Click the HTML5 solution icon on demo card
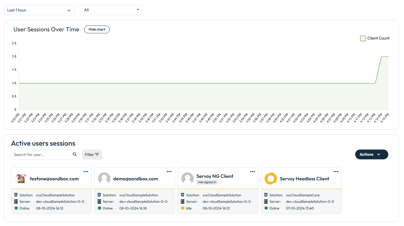404x226 pixels. point(99,195)
